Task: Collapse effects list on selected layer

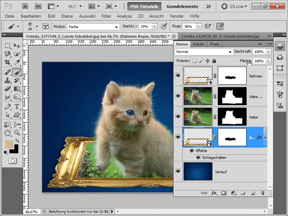Action: click(265, 137)
